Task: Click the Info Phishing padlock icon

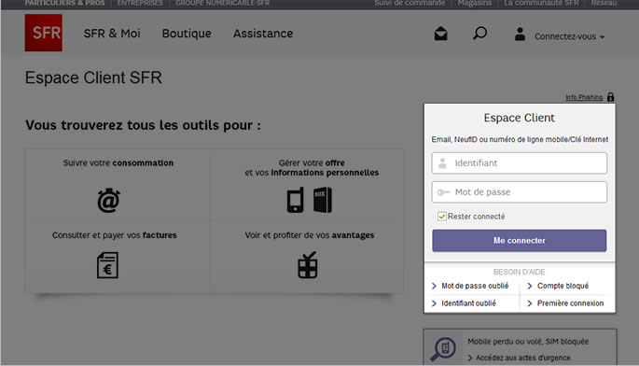Action: pyautogui.click(x=610, y=97)
